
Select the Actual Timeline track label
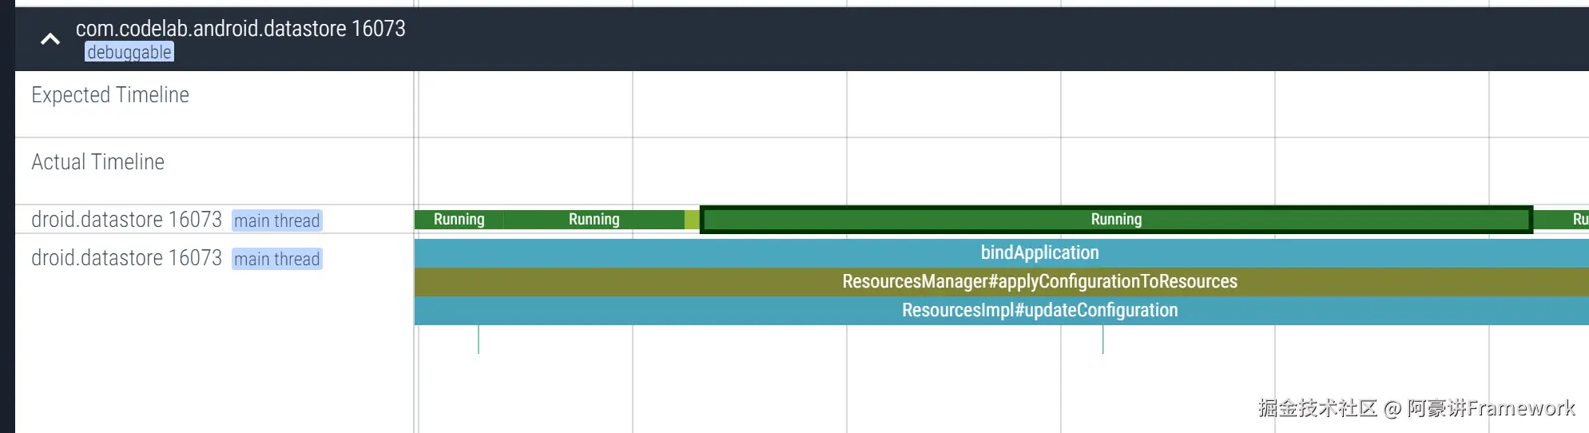97,162
